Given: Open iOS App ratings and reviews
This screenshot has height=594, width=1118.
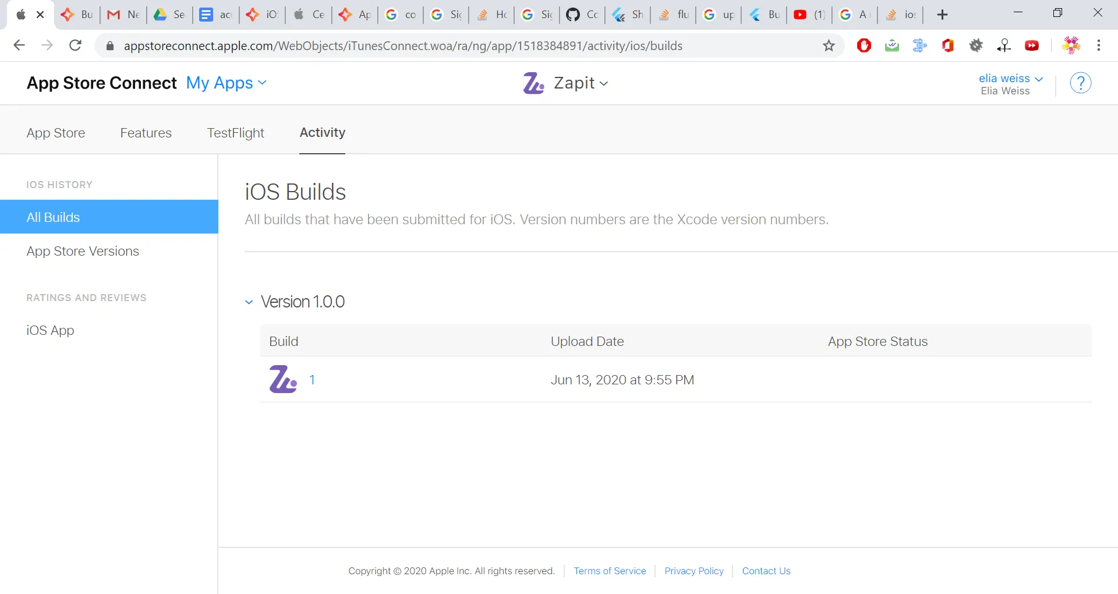Looking at the screenshot, I should pos(50,330).
